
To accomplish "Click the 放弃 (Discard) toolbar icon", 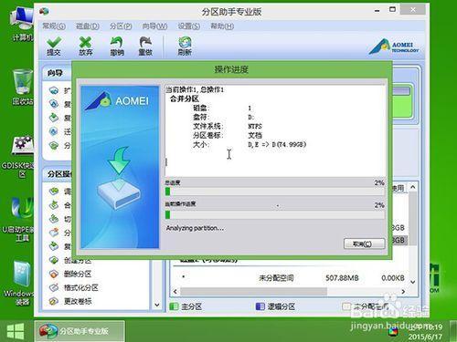I will (86, 47).
